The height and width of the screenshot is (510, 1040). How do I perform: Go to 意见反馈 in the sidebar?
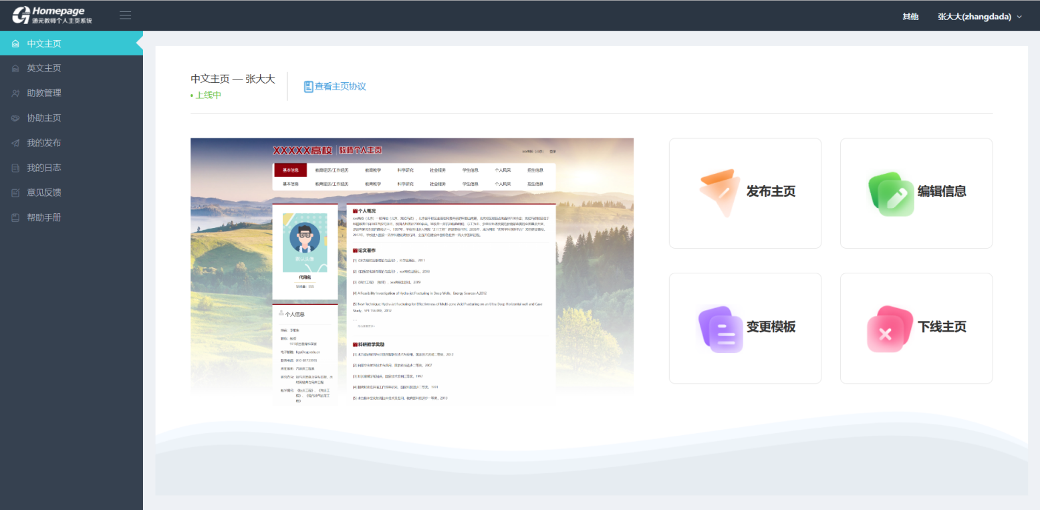pyautogui.click(x=44, y=193)
